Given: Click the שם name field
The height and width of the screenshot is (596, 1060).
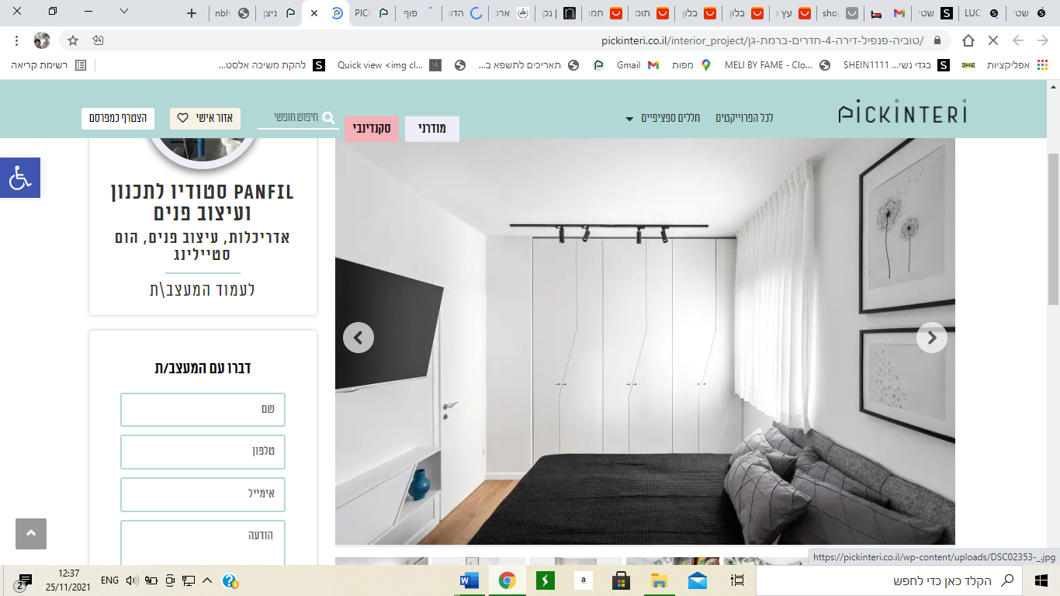Looking at the screenshot, I should 203,410.
